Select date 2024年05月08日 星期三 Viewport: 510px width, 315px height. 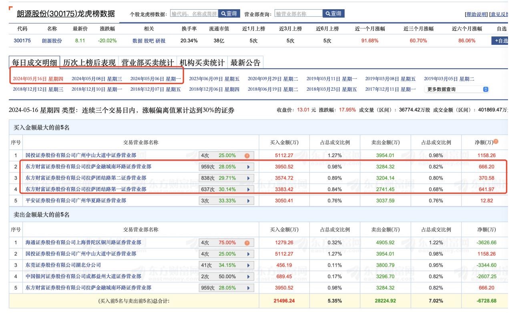coord(97,79)
